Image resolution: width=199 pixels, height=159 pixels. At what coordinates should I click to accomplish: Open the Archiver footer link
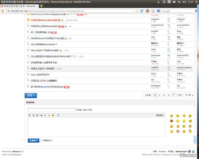pos(162,151)
